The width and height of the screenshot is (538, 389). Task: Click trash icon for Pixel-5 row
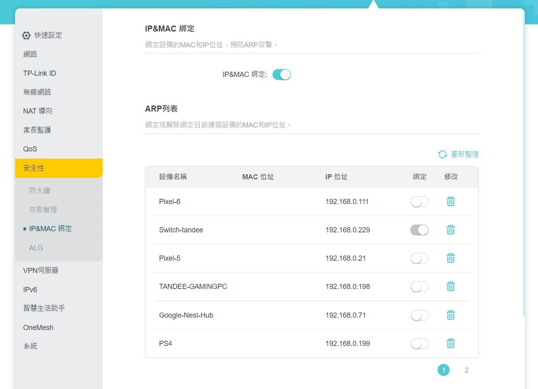pyautogui.click(x=450, y=258)
